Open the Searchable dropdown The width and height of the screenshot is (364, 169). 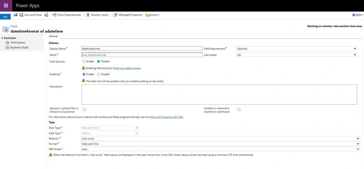[x=296, y=55]
